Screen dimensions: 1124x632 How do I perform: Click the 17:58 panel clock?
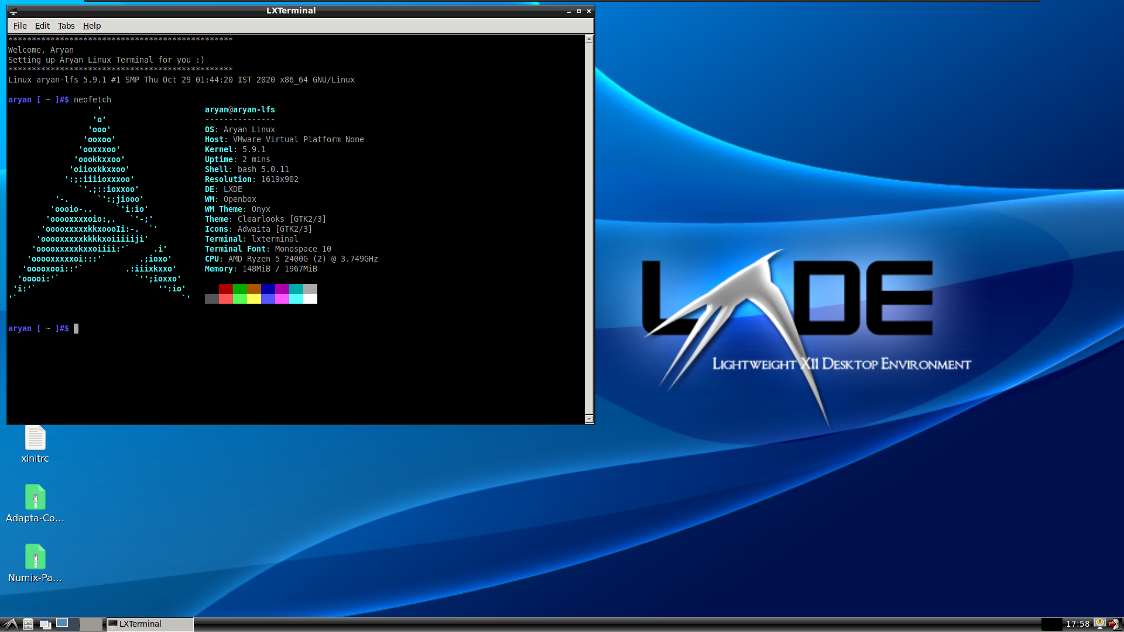coord(1077,624)
